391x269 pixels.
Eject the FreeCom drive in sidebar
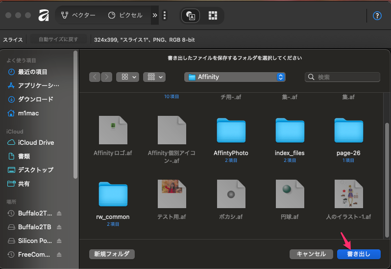point(59,255)
